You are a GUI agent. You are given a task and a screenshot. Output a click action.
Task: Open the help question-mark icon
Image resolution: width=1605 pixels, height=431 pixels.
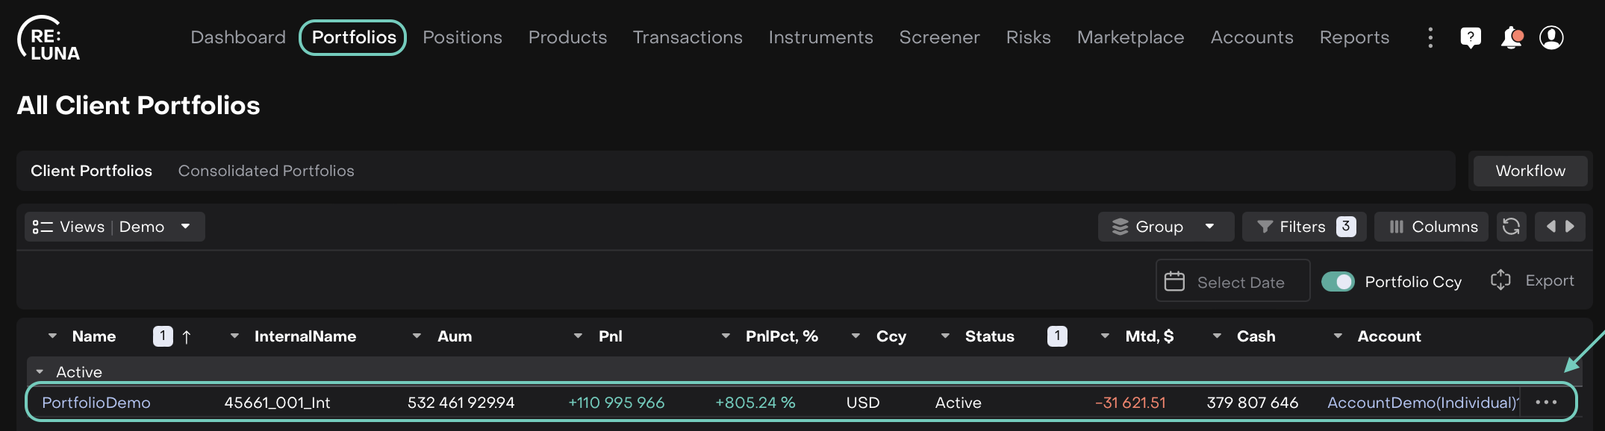pyautogui.click(x=1470, y=37)
